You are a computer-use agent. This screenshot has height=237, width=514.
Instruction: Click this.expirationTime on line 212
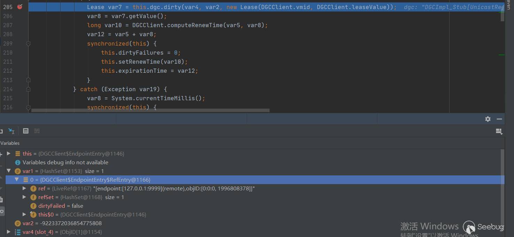(134, 71)
